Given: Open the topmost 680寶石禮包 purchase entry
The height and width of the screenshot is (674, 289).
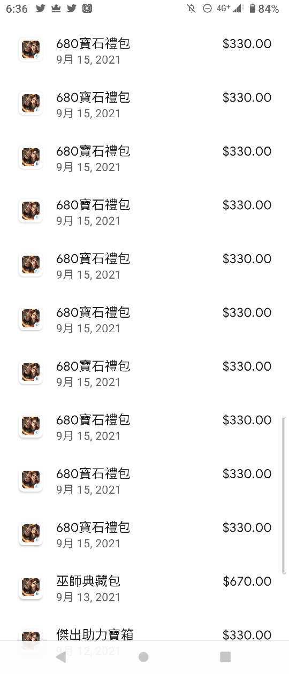Looking at the screenshot, I should tap(144, 51).
